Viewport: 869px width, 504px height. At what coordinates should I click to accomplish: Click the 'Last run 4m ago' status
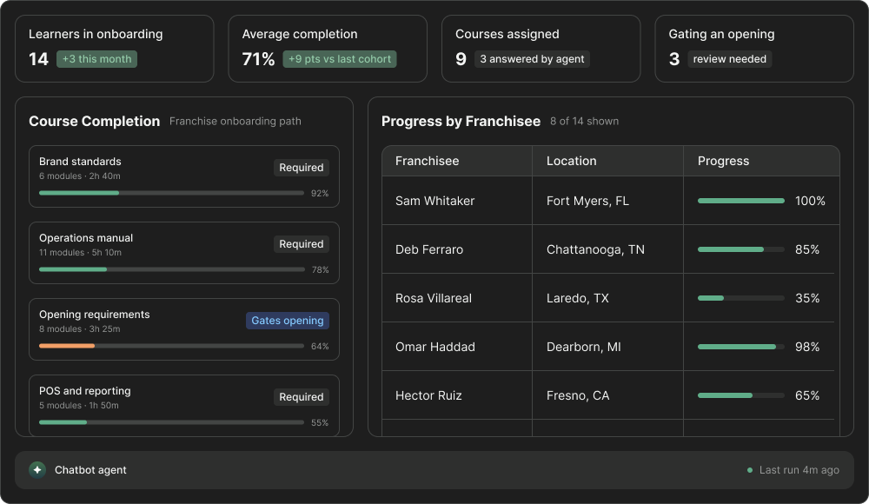point(799,470)
